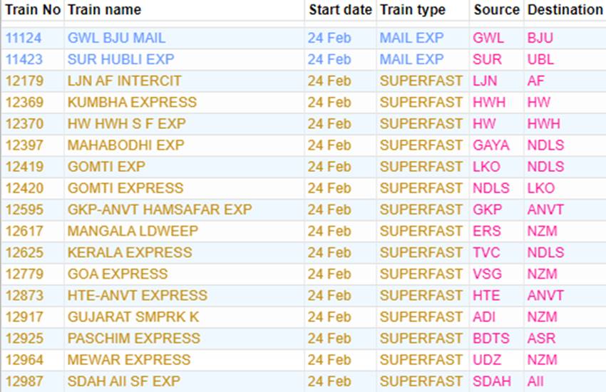Click source station code BDTS

click(491, 338)
